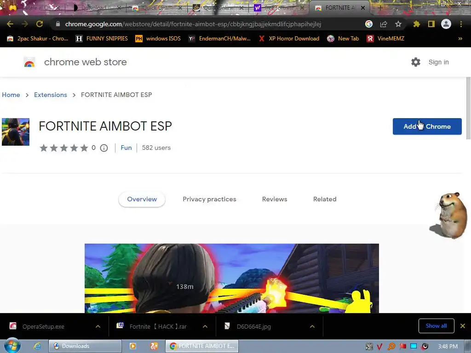Open the Fortnite HACK .rar download
471x353 pixels.
click(158, 327)
